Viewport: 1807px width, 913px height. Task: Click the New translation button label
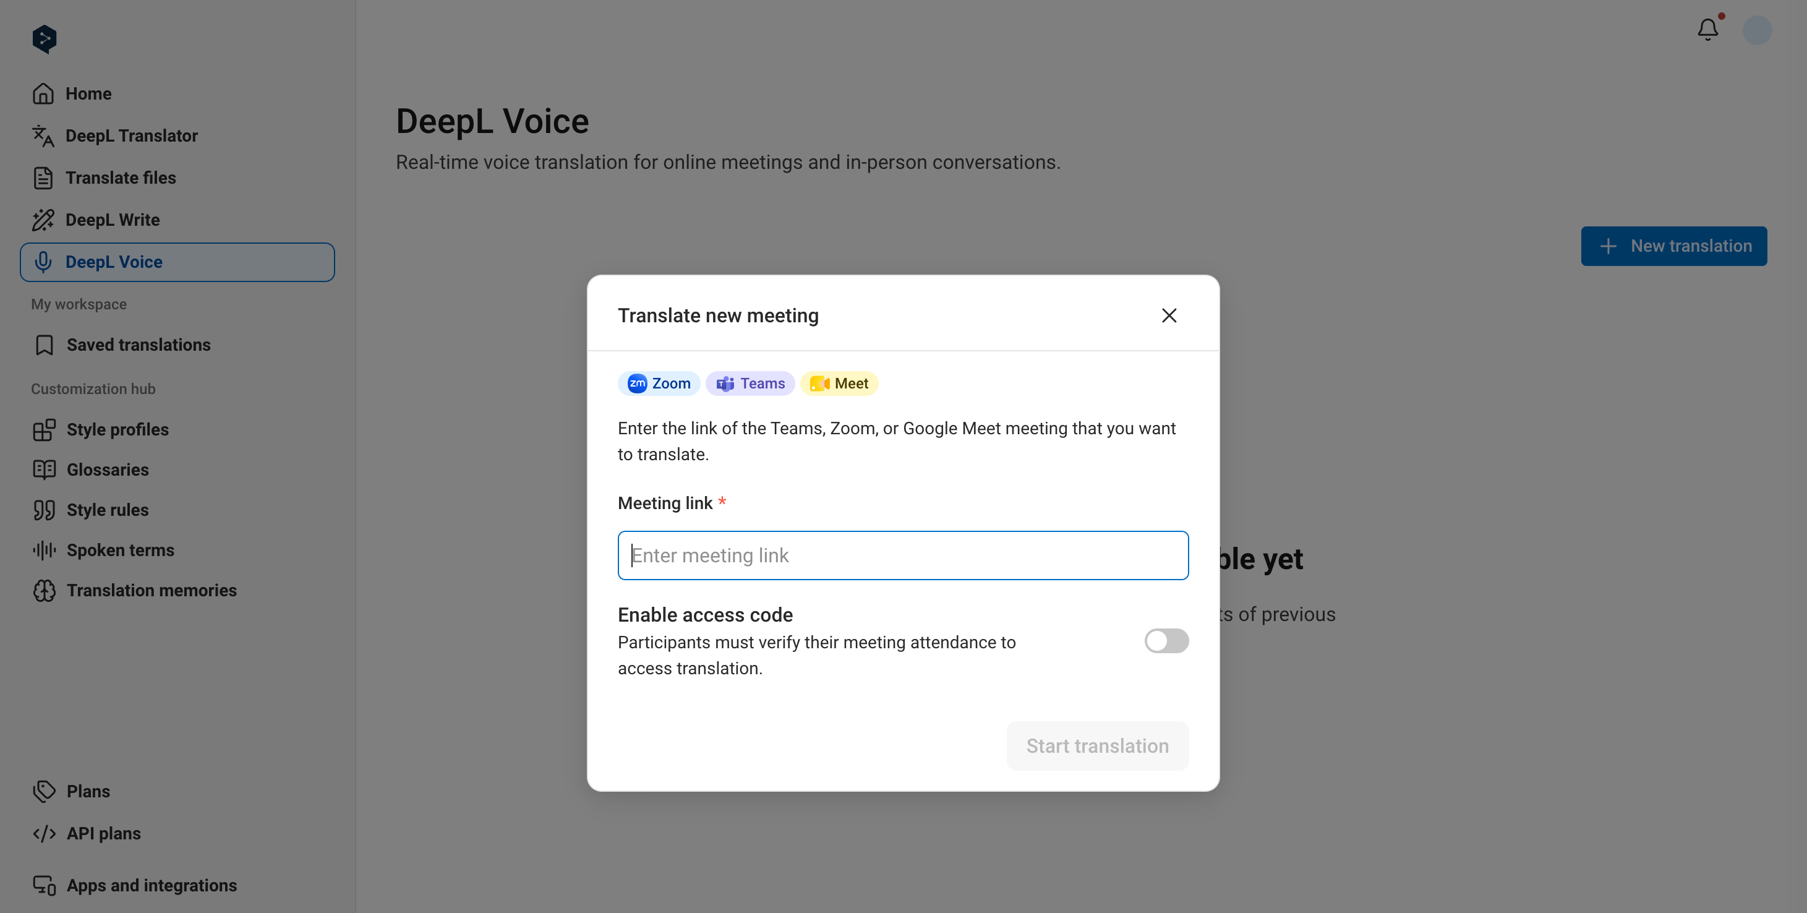tap(1691, 246)
